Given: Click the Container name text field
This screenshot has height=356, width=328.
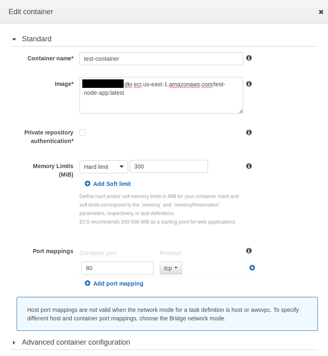Looking at the screenshot, I should (161, 59).
